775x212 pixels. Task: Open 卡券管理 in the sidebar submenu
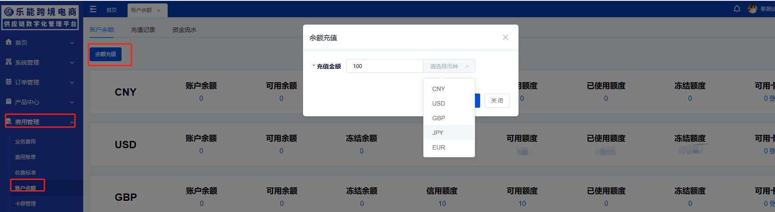pos(25,204)
